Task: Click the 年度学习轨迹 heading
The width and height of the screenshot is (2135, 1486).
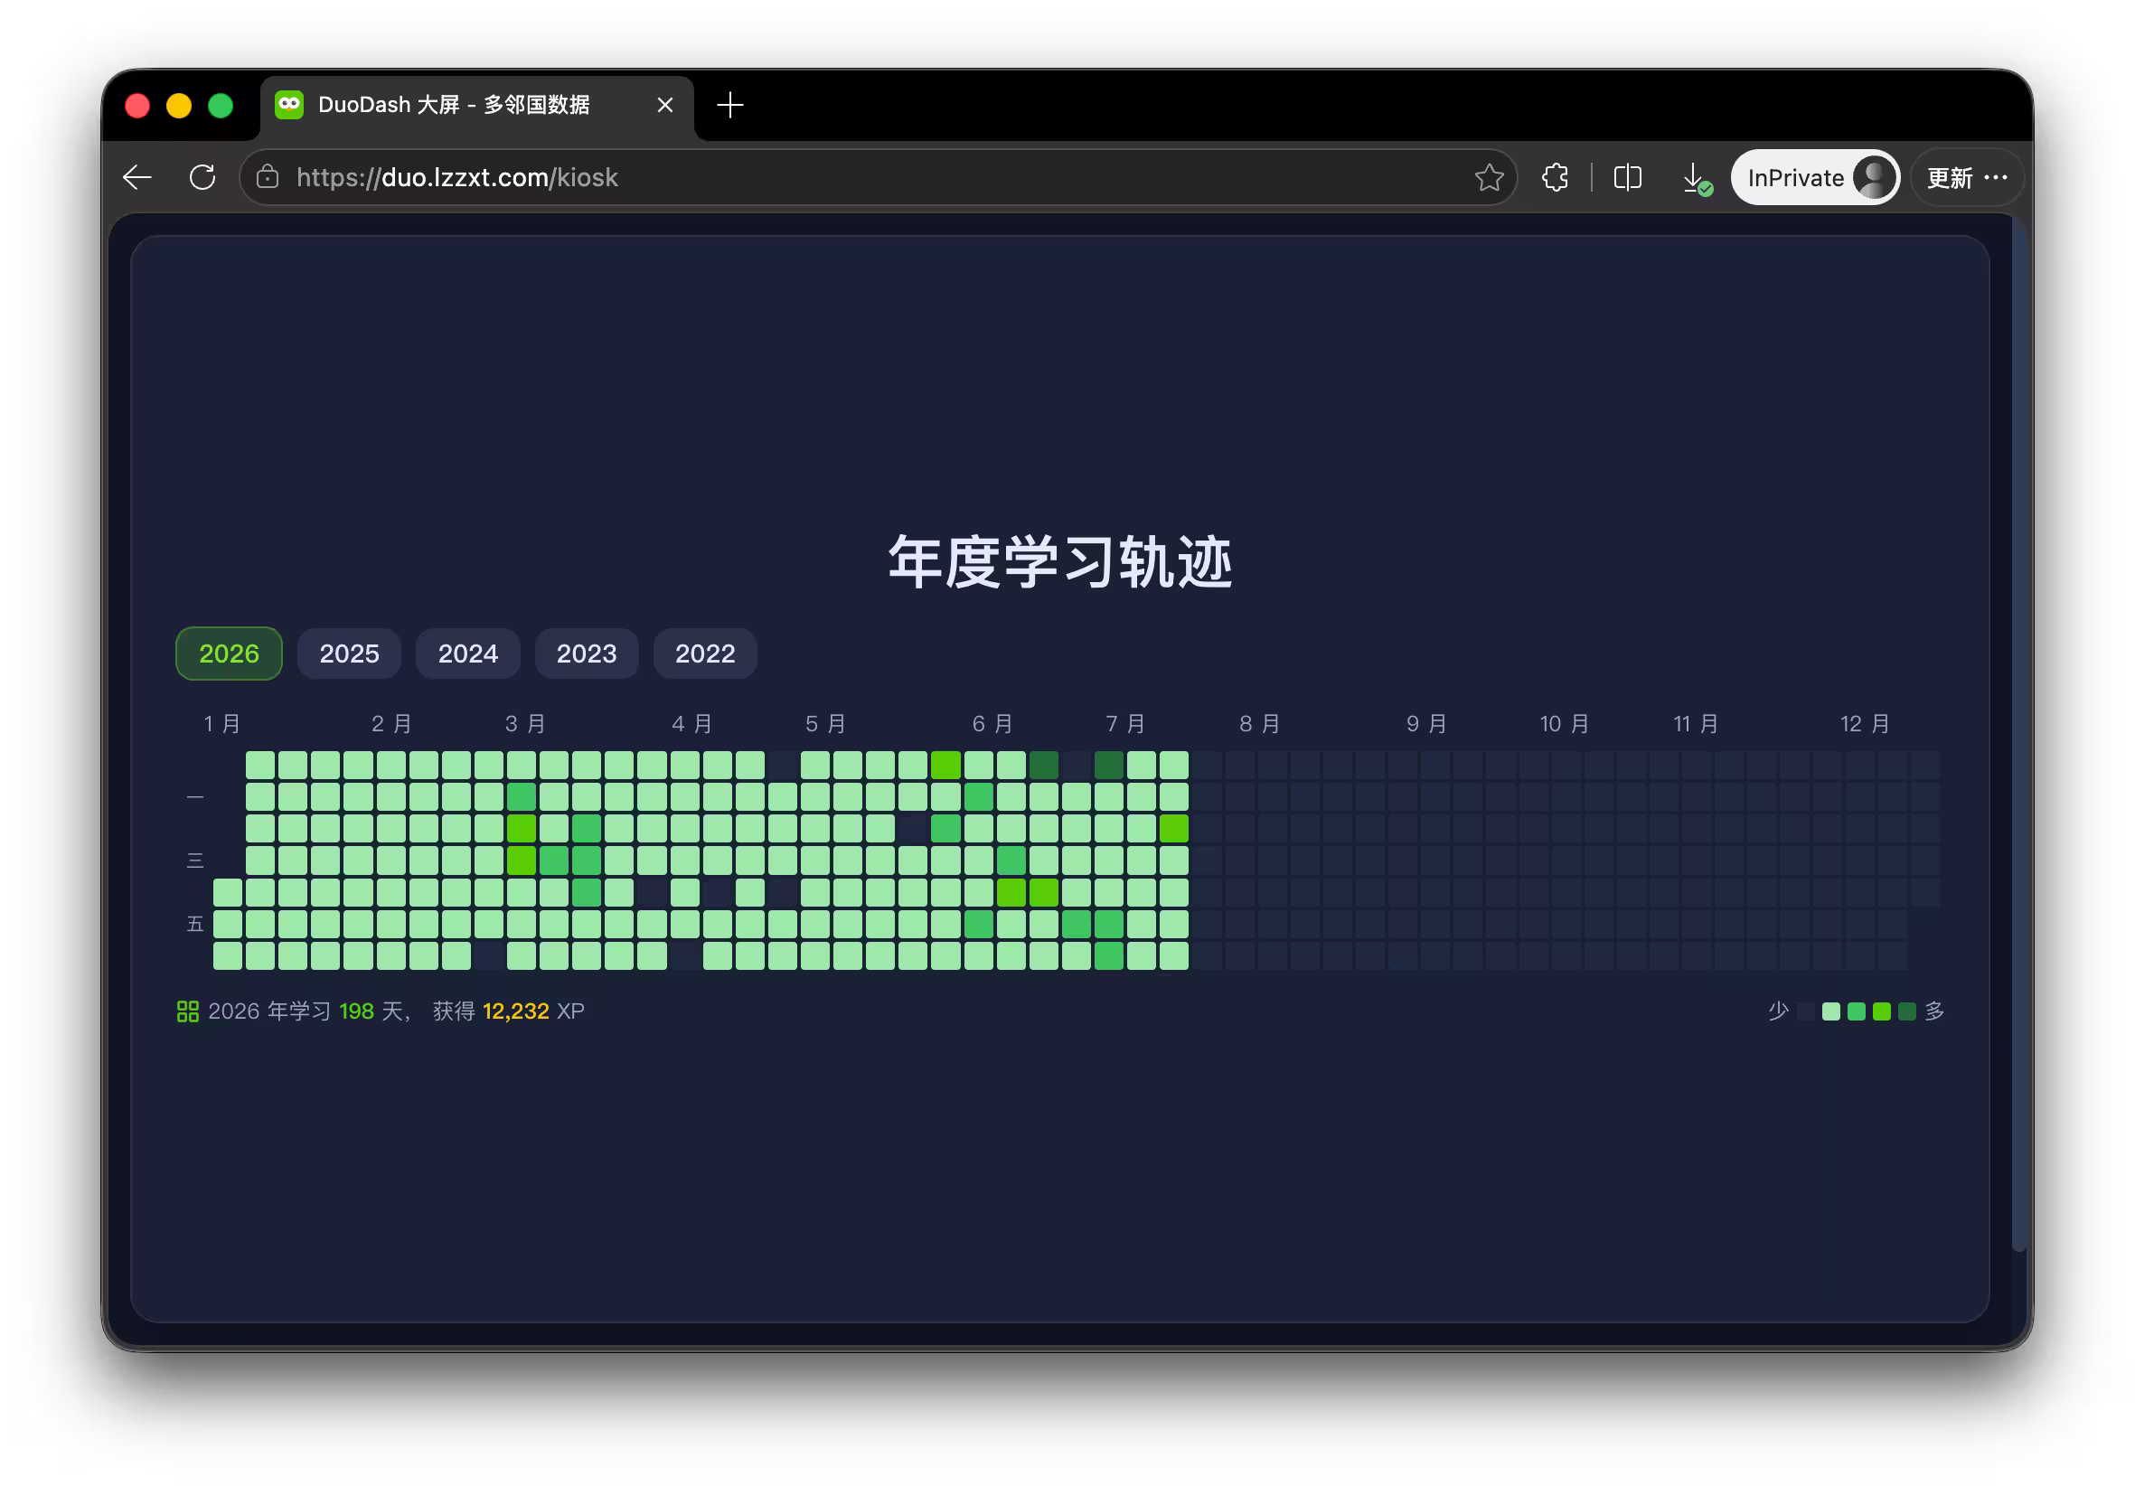Action: point(1060,561)
